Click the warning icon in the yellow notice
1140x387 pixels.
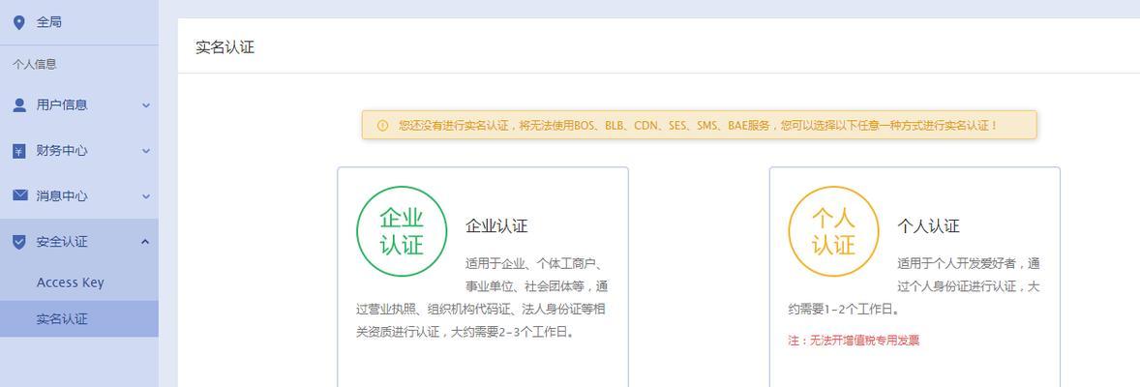(382, 125)
